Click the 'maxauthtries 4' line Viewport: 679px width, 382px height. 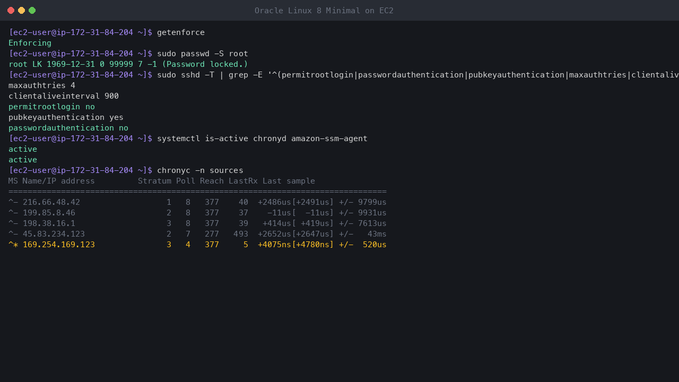click(x=42, y=85)
